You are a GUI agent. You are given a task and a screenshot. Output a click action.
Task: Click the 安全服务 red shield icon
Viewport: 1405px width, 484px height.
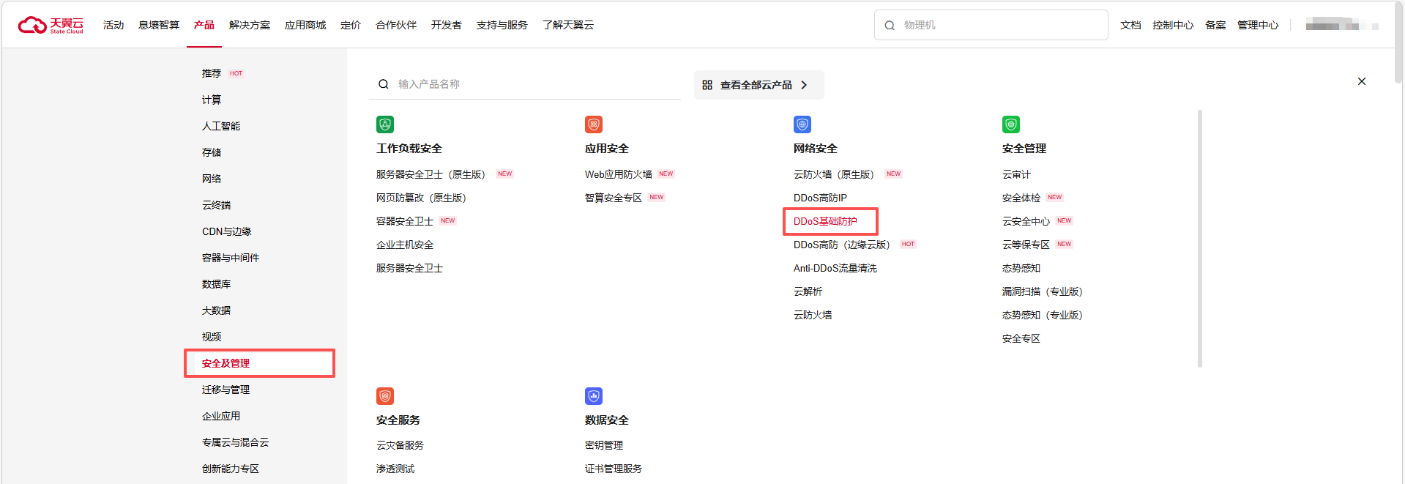pyautogui.click(x=385, y=396)
